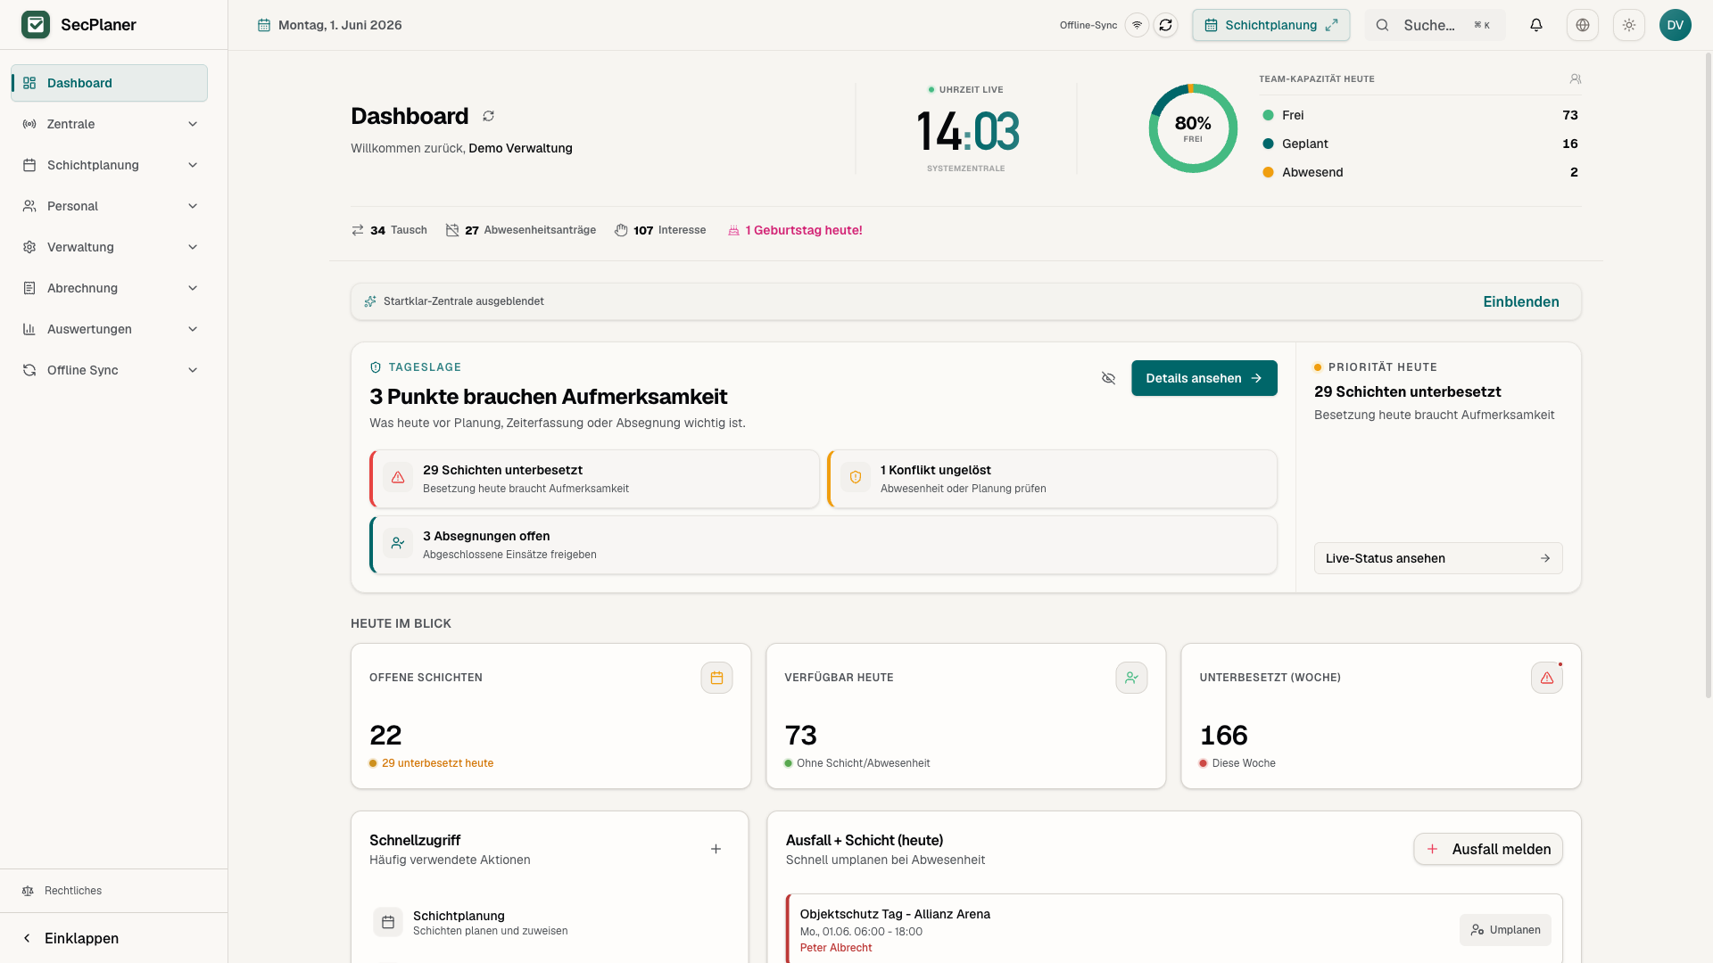Expand the Abrechnung menu chevron
Screen dimensions: 1713x963
click(193, 288)
